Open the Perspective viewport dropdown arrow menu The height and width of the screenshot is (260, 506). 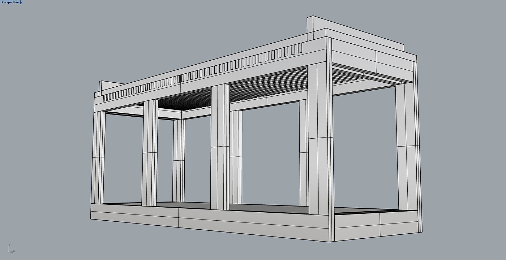click(x=21, y=2)
